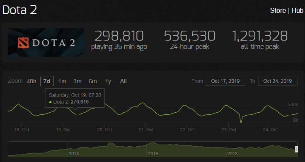Click the 2016 area in the navigator timeline
The image size is (305, 162).
coord(153,154)
